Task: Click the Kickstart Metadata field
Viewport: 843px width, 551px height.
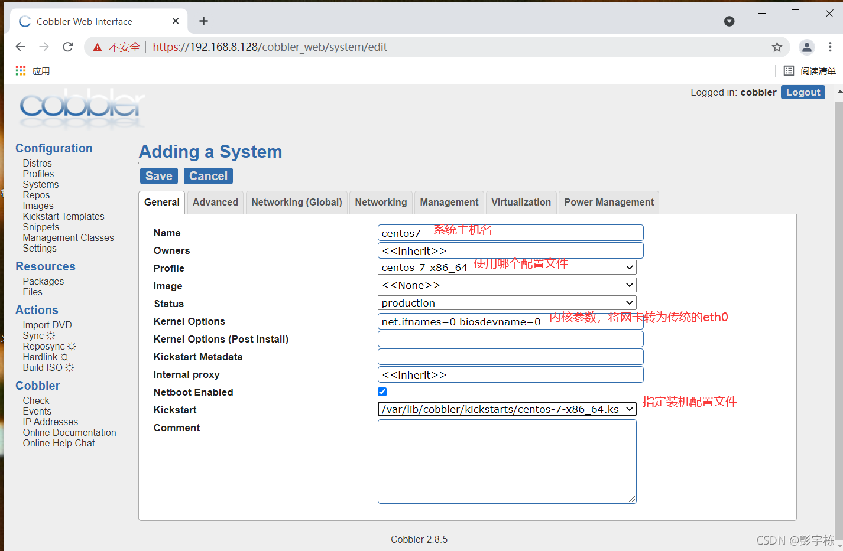Action: click(511, 357)
